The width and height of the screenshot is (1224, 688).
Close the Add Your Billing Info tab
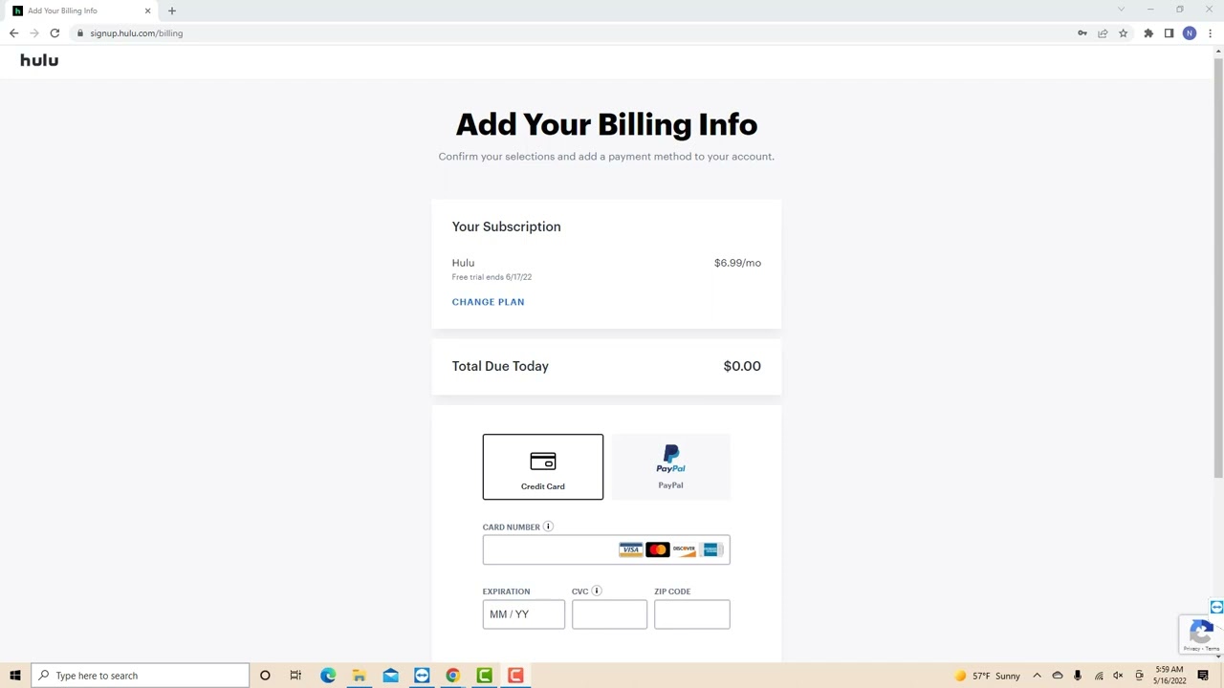pyautogui.click(x=147, y=11)
